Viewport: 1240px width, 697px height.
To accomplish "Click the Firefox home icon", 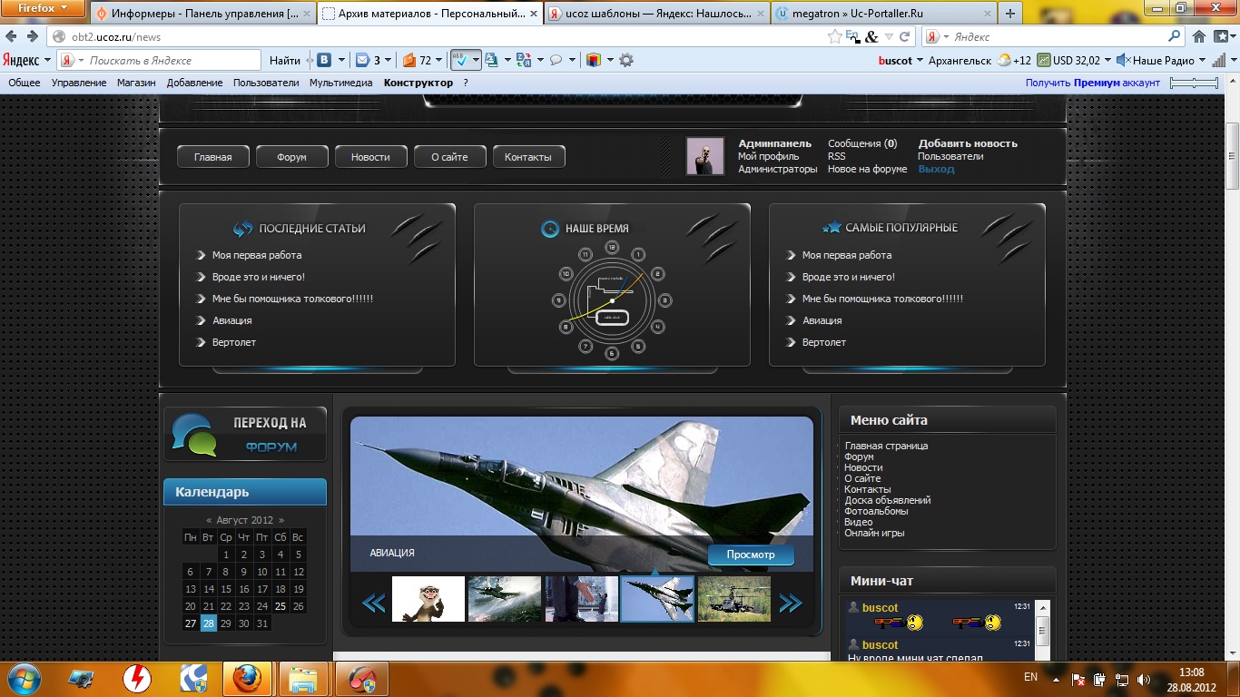I will (1199, 37).
